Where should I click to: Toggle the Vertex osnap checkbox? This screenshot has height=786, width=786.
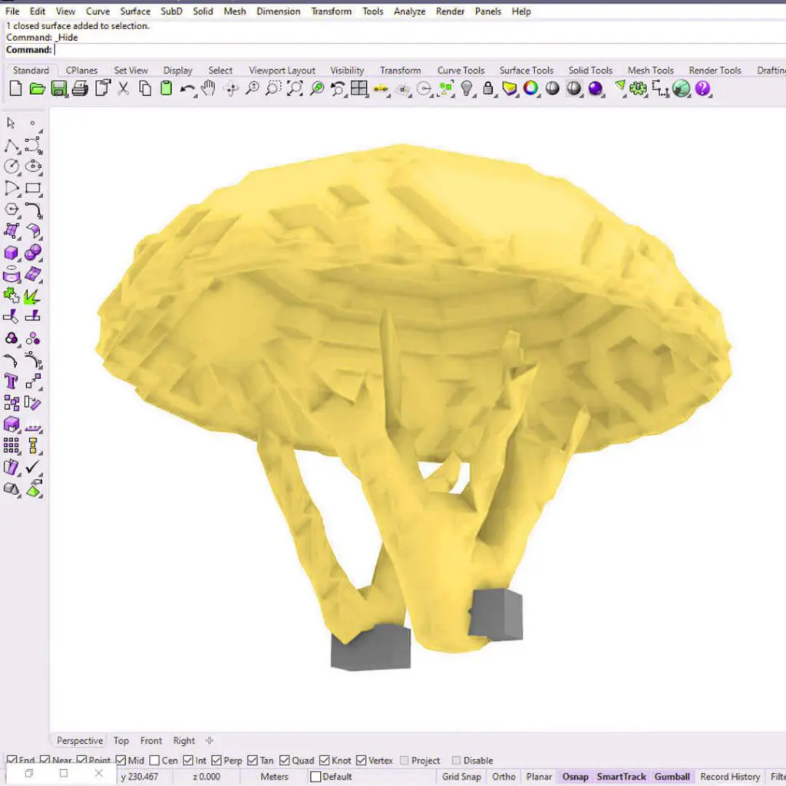pos(362,761)
